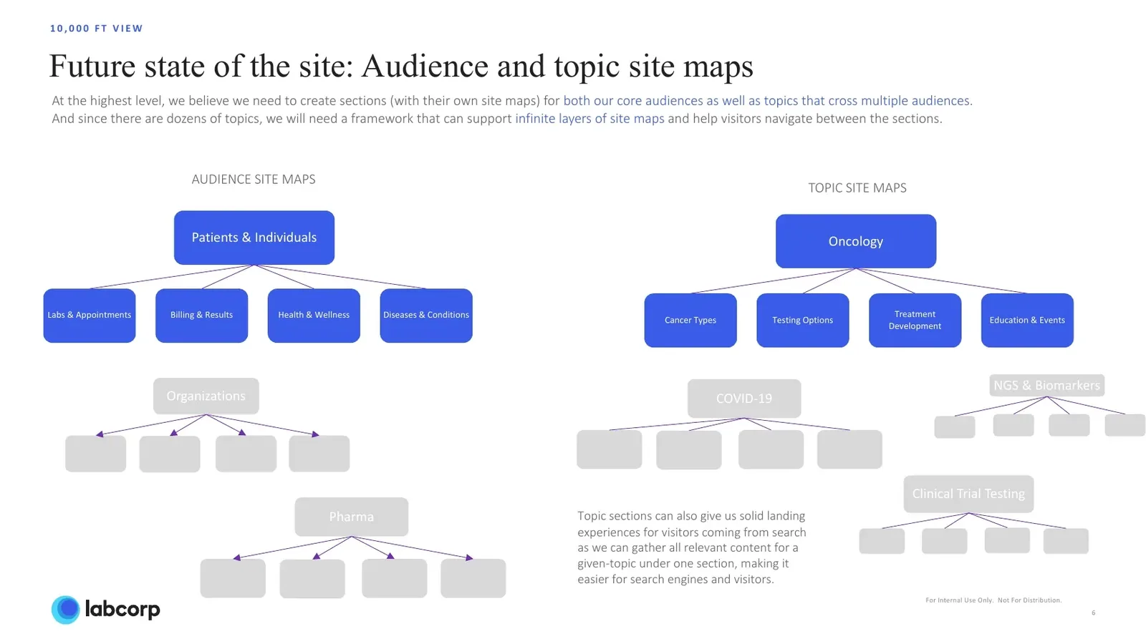Click the greyed COVID-19 box

pyautogui.click(x=744, y=399)
